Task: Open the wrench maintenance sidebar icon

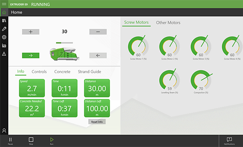Action: [x=4, y=29]
